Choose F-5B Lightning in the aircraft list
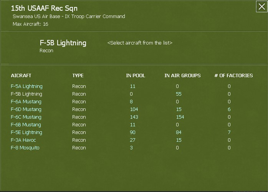 pos(26,94)
